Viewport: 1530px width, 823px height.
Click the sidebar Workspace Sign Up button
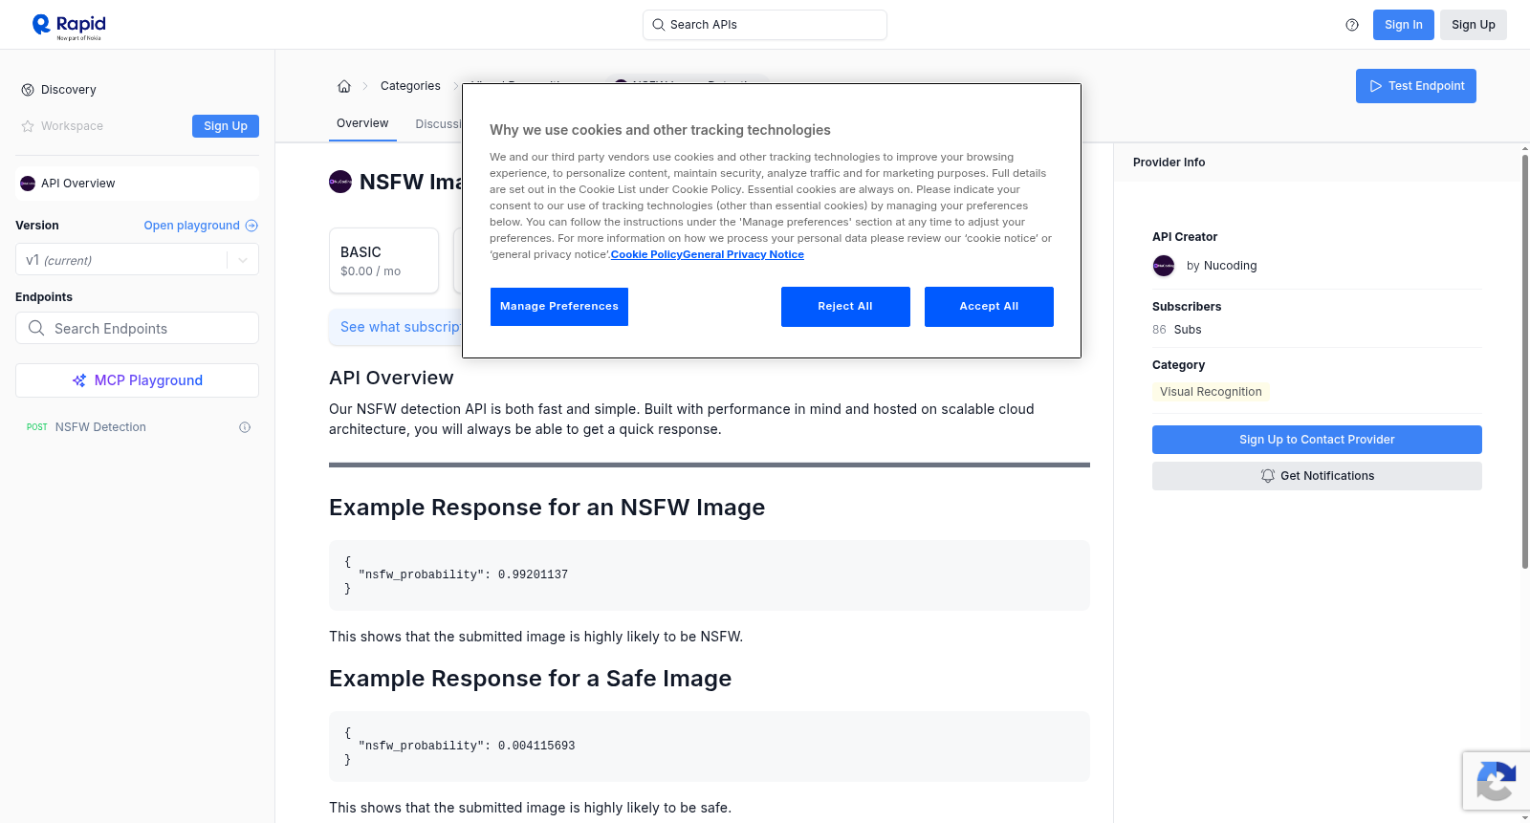point(226,126)
